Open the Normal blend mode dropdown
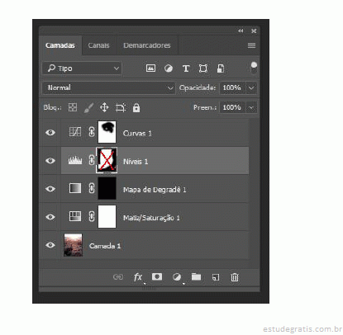343x335 pixels. pos(108,88)
